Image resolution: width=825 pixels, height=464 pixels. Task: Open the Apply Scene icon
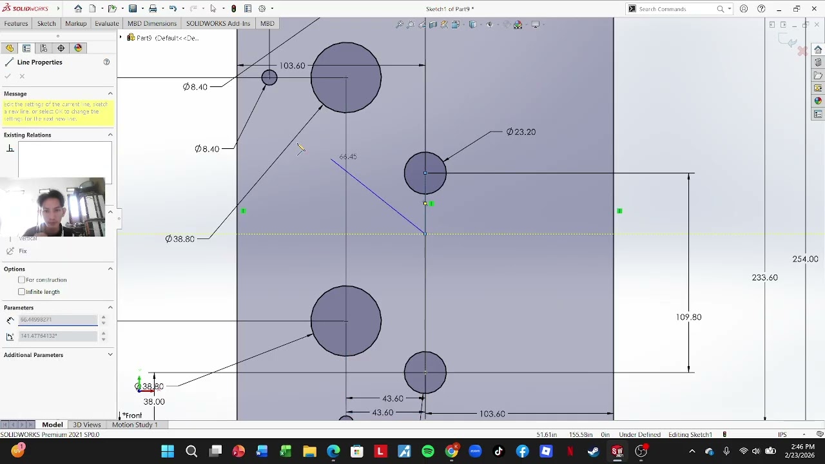518,24
